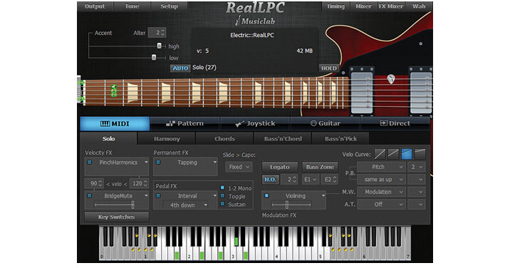This screenshot has height=268, width=510.
Task: Select the Harmony tab
Action: pos(167,139)
